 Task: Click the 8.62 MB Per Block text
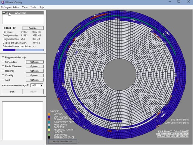[x=179, y=120]
